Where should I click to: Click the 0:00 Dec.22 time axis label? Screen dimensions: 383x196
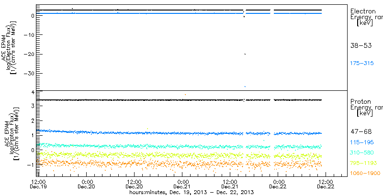278,184
